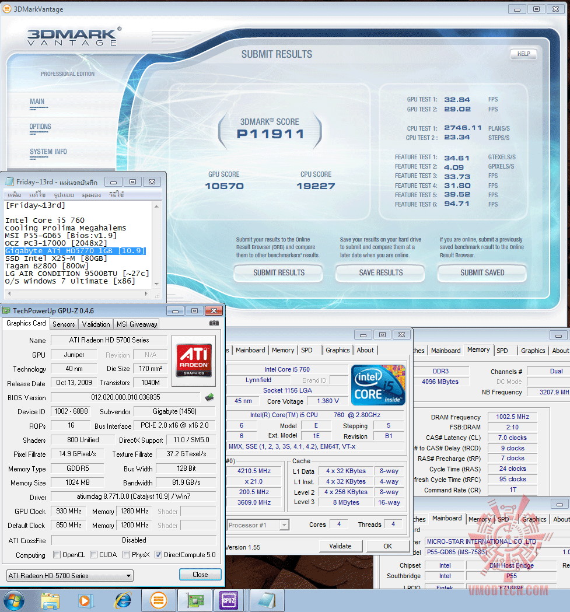Open the SYSTEM INFO section
Image resolution: width=570 pixels, height=612 pixels.
(48, 152)
